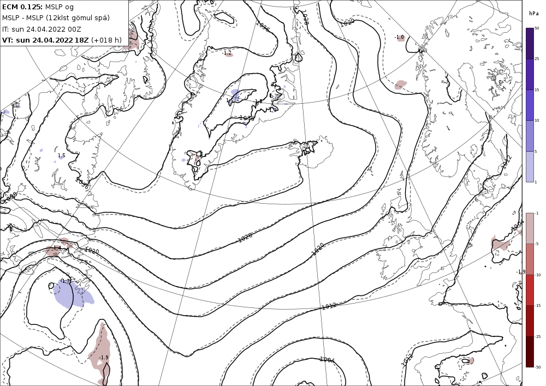The image size is (546, 386).
Task: Pick the dark red -15 to -25 legend band
Action: (x=530, y=320)
